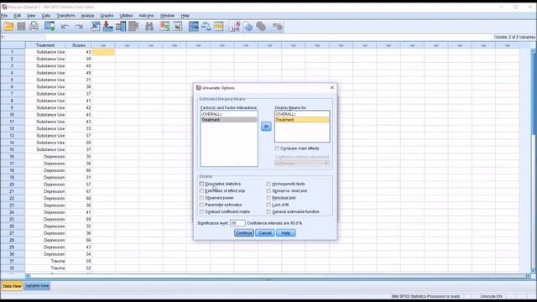Switch to Variable View tab
The width and height of the screenshot is (537, 302).
[x=37, y=286]
